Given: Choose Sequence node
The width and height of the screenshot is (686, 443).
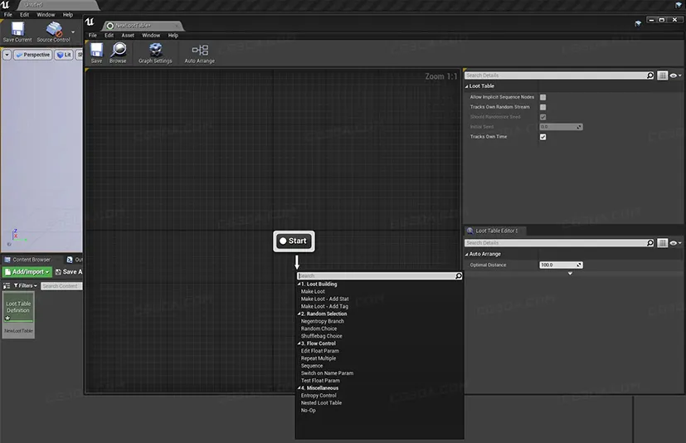Looking at the screenshot, I should click(x=312, y=366).
